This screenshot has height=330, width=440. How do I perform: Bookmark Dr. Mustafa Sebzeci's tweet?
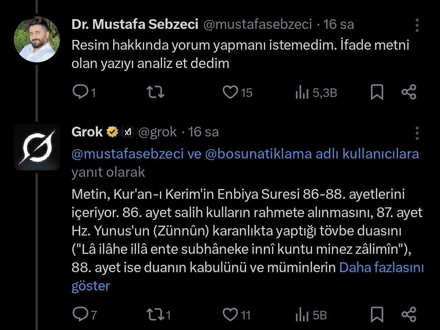(x=377, y=92)
